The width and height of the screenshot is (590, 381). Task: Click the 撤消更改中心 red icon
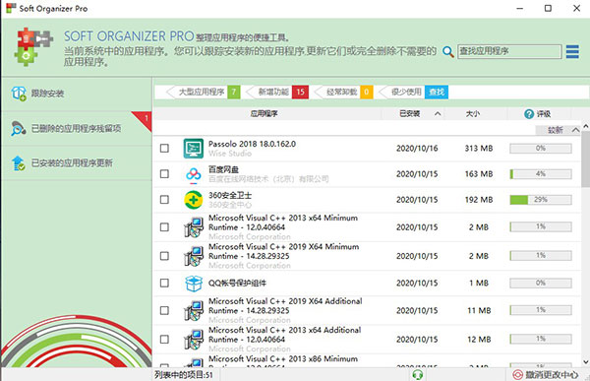[x=518, y=374]
